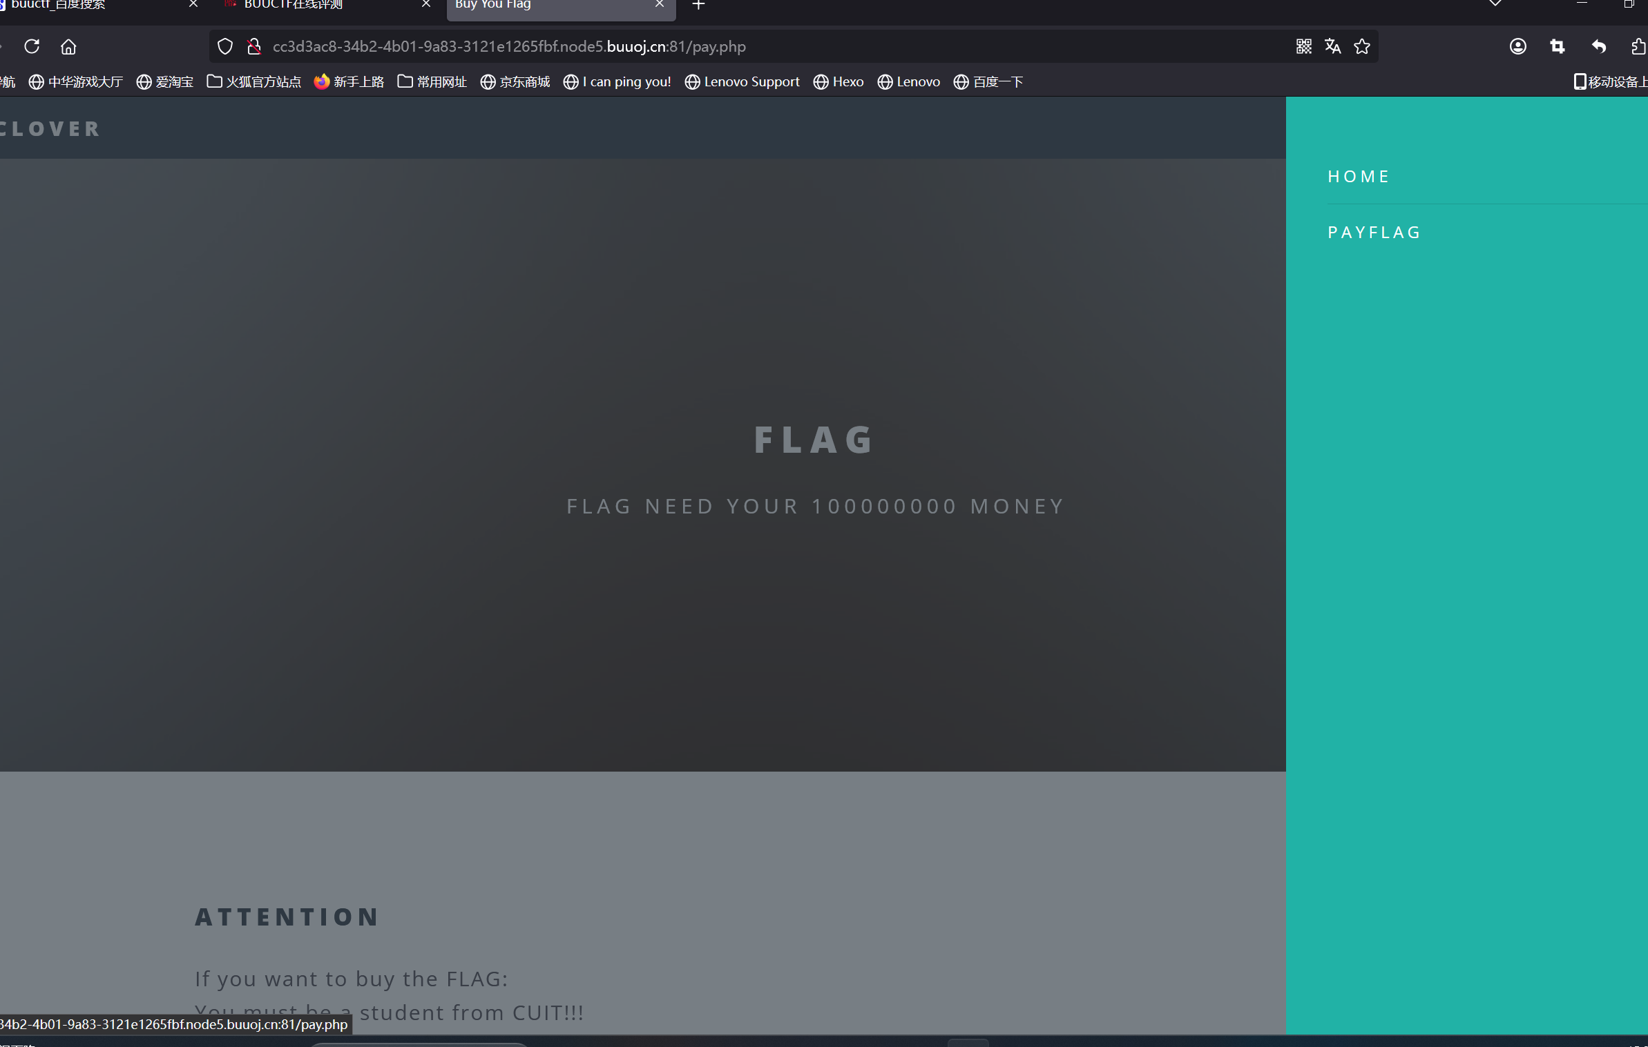Open the 火狐官方站点 bookmark folder

click(254, 82)
